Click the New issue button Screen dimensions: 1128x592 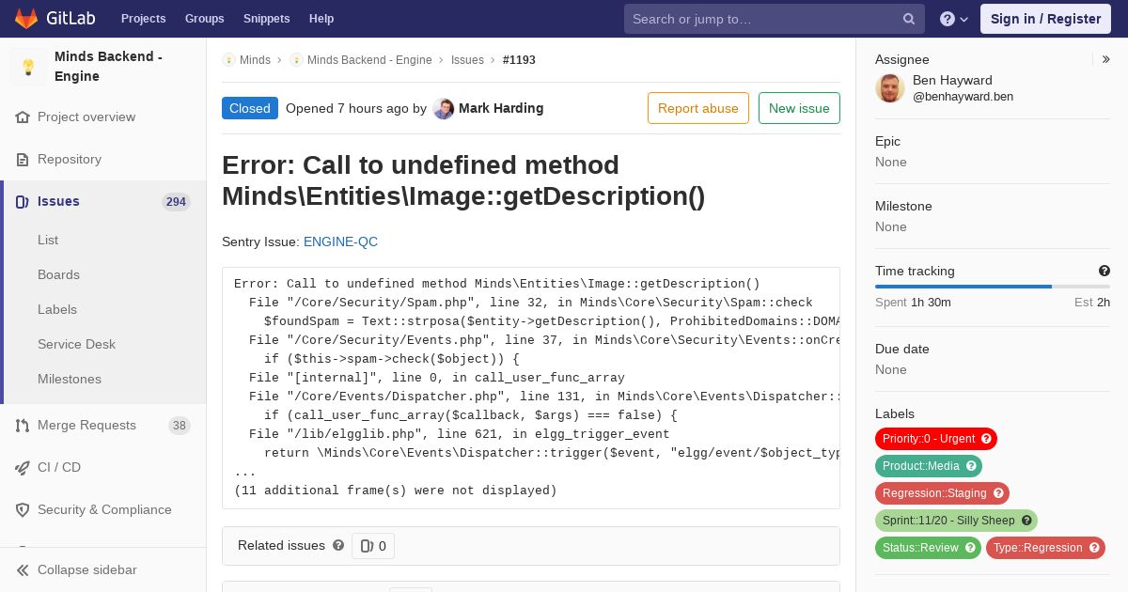(799, 108)
